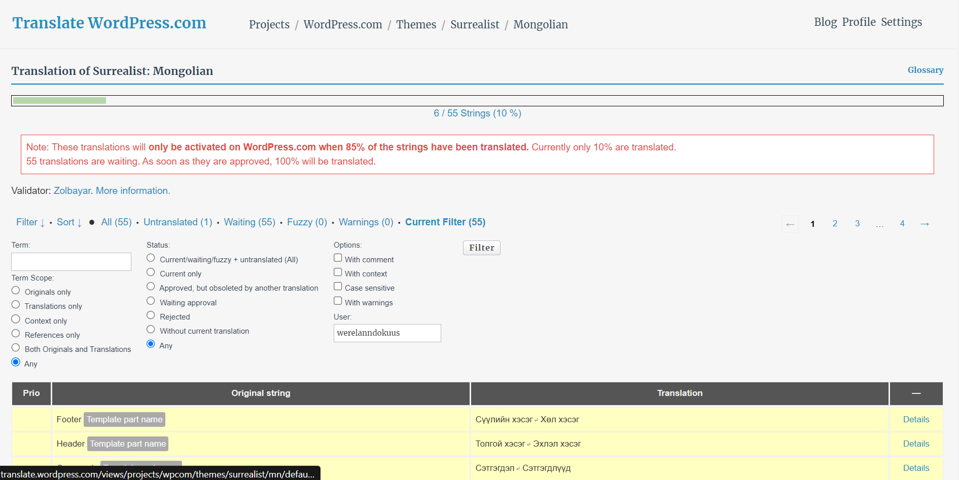Screen dimensions: 959x480
Task: Go to Projects breadcrumb
Action: (269, 24)
